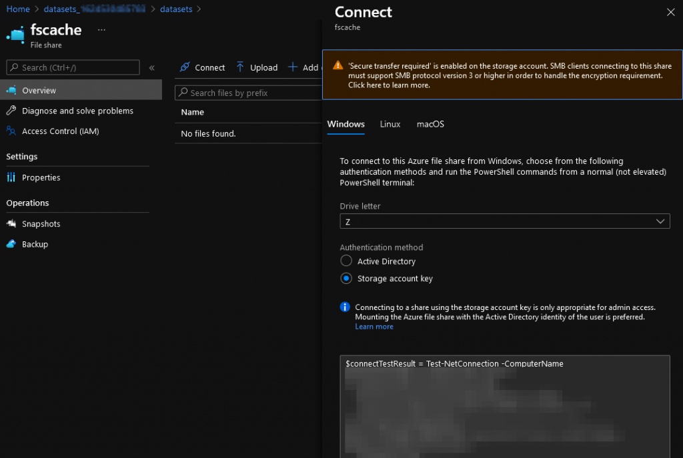Image resolution: width=683 pixels, height=458 pixels.
Task: Switch to the Windows tab
Action: (346, 124)
